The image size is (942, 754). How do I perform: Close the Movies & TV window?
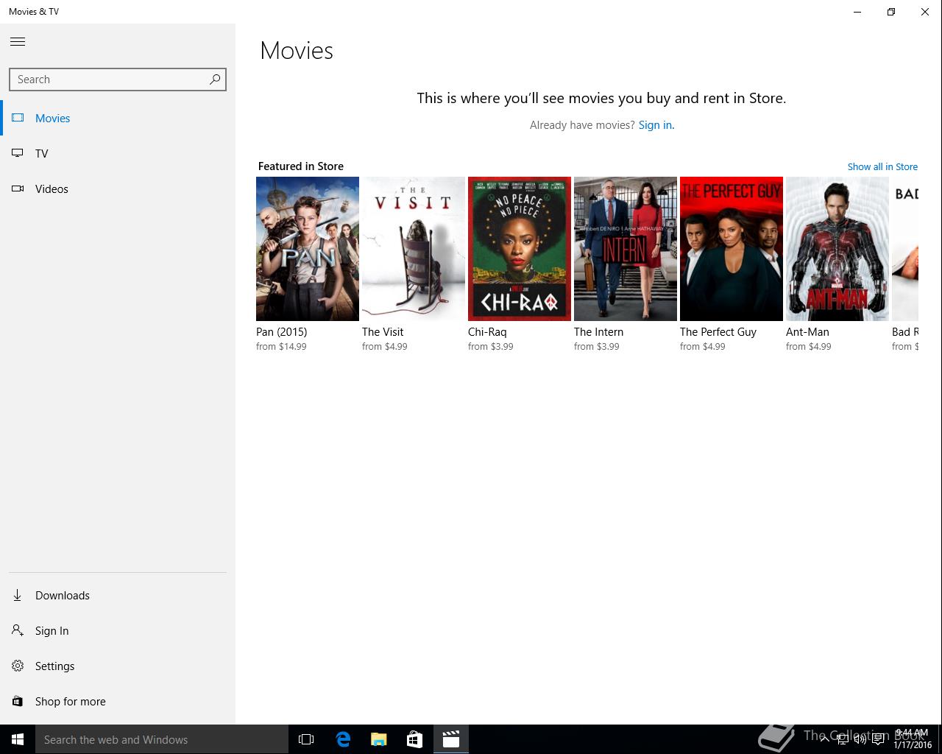click(925, 12)
